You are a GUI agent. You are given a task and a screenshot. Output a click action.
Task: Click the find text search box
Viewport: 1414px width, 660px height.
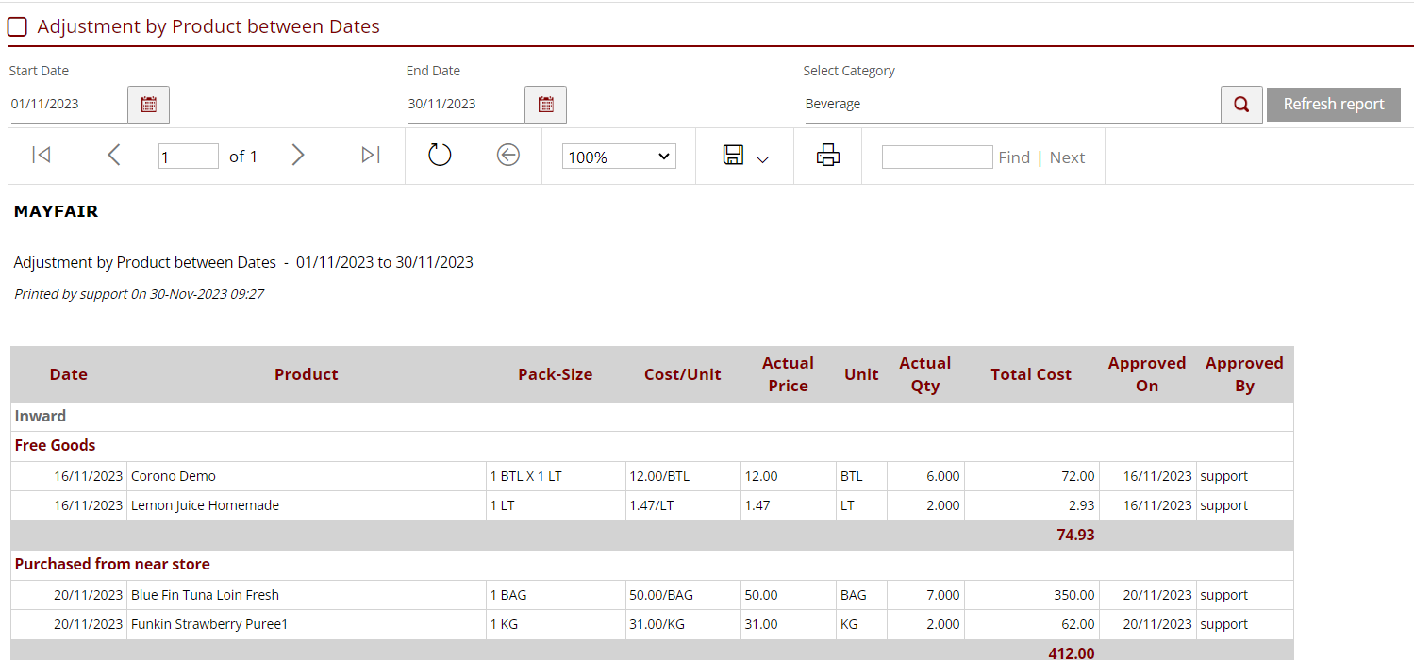[x=937, y=157]
